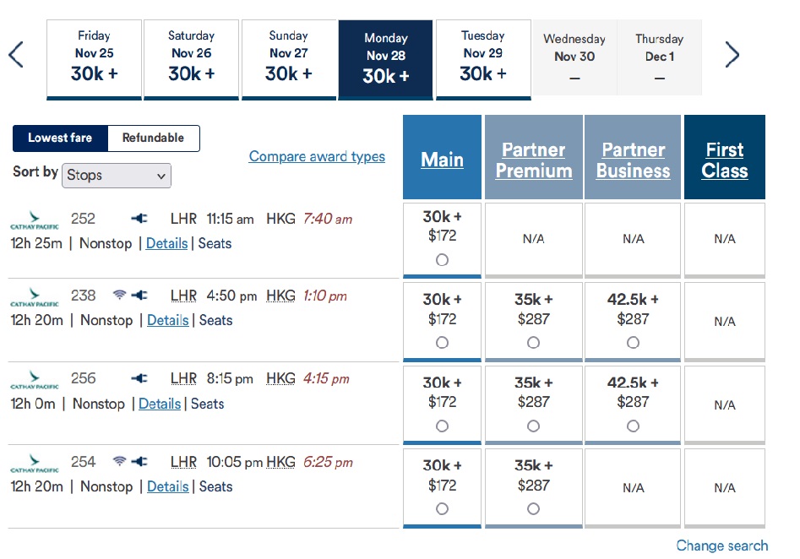800x559 pixels.
Task: Click Cathay Pacific logo for flight 256
Action: tap(35, 379)
